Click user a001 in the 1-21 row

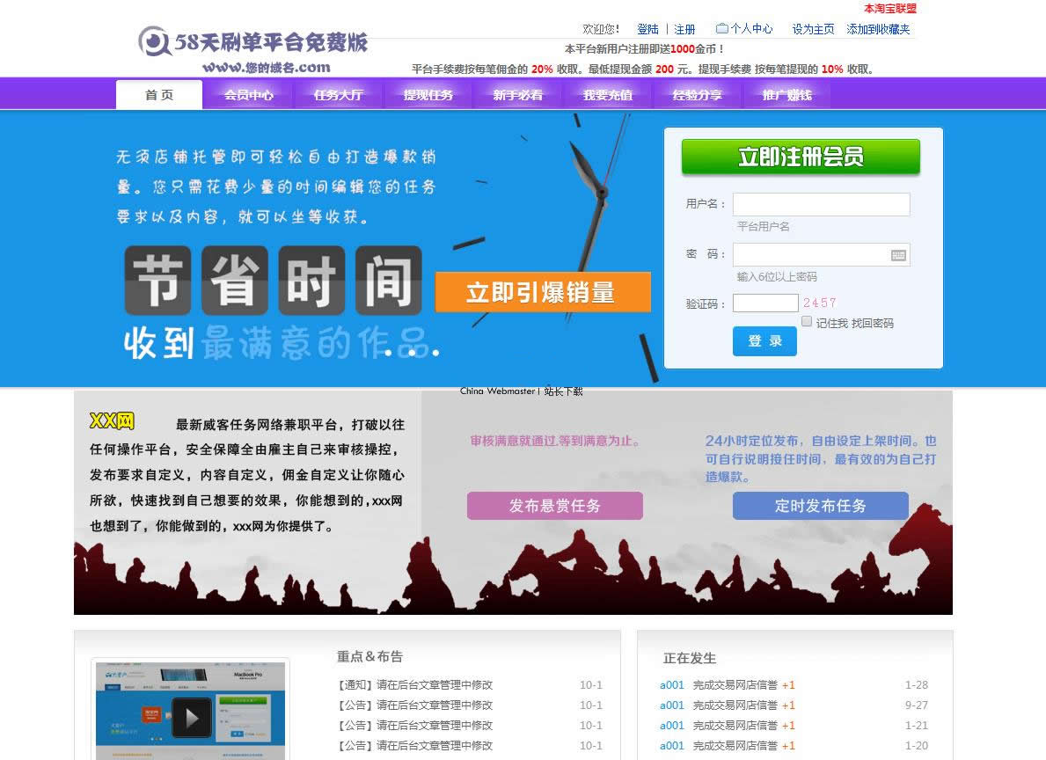(x=672, y=726)
